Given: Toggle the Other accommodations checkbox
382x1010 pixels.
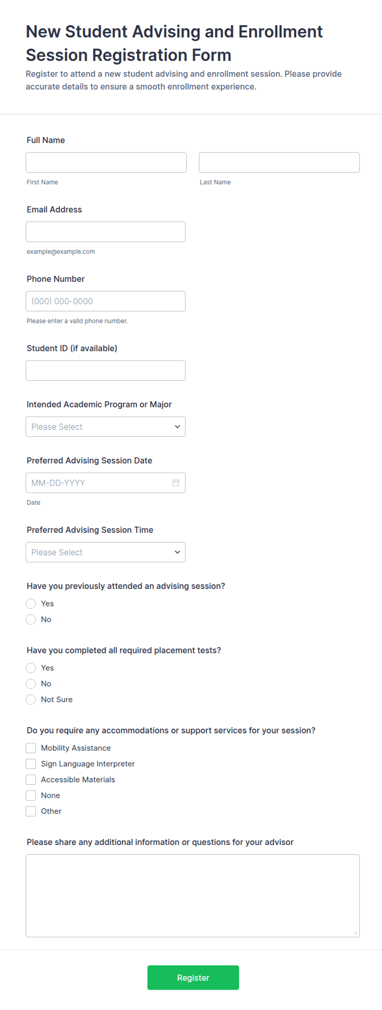Looking at the screenshot, I should (31, 811).
